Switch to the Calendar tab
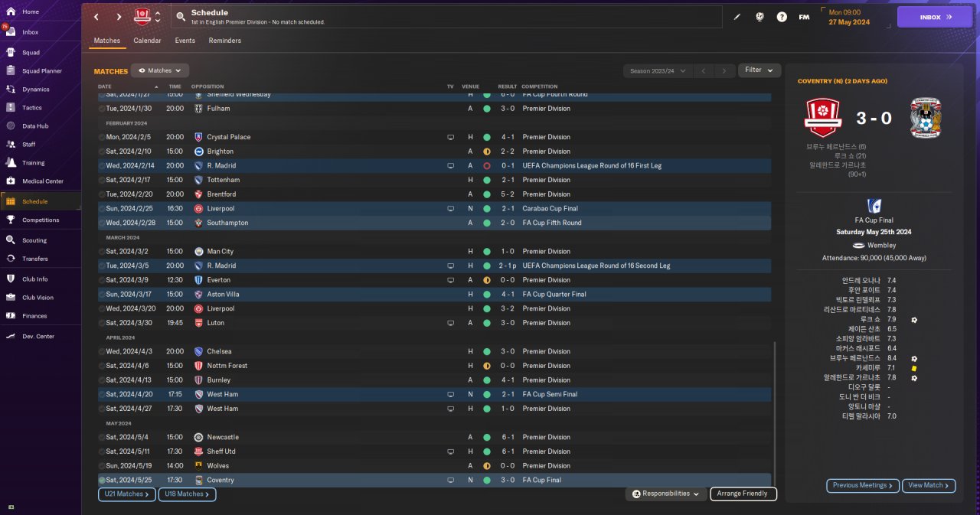Screen dimensions: 980x515 (147, 41)
